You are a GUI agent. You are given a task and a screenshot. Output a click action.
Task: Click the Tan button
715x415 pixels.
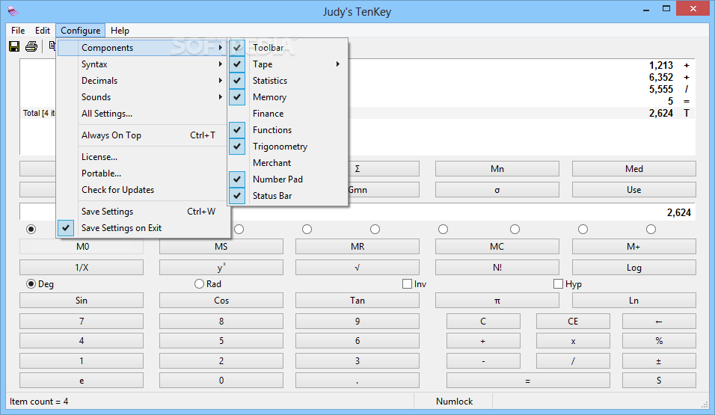click(357, 300)
